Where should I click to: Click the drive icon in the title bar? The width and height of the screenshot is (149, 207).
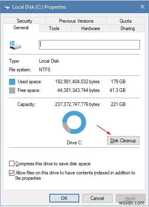7,7
